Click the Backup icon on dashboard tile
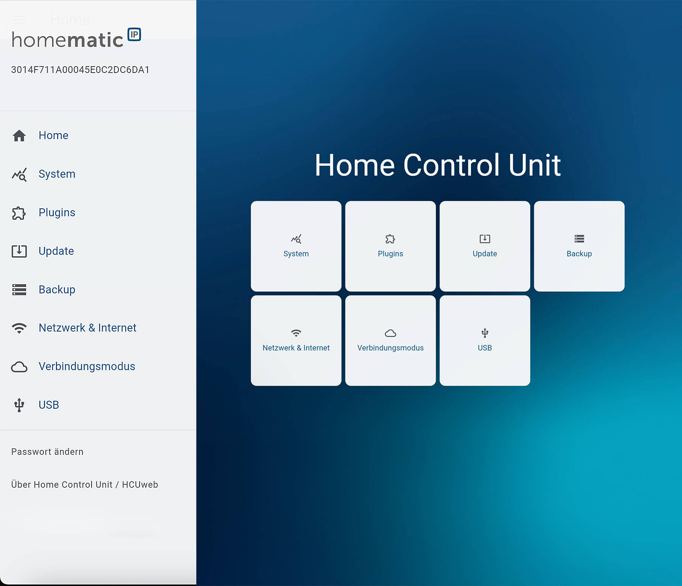 579,239
